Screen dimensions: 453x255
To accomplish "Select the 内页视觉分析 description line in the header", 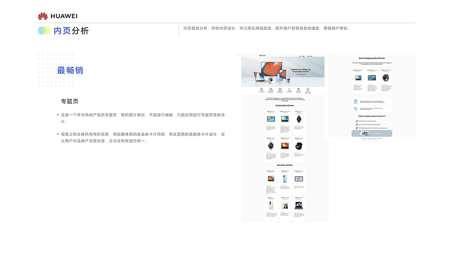I will 267,28.
